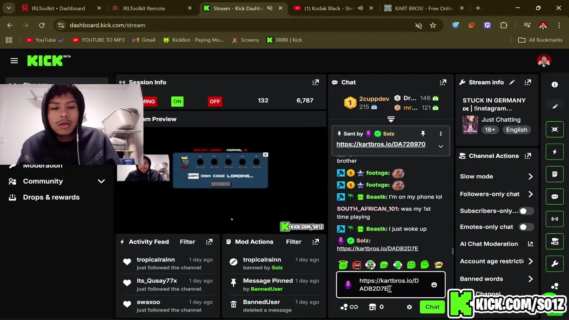Open the wrench tools icon on right sidebar
The height and width of the screenshot is (320, 569).
(555, 264)
